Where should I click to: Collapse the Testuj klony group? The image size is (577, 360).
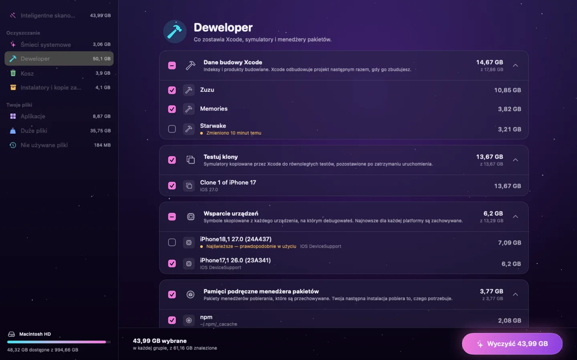516,160
